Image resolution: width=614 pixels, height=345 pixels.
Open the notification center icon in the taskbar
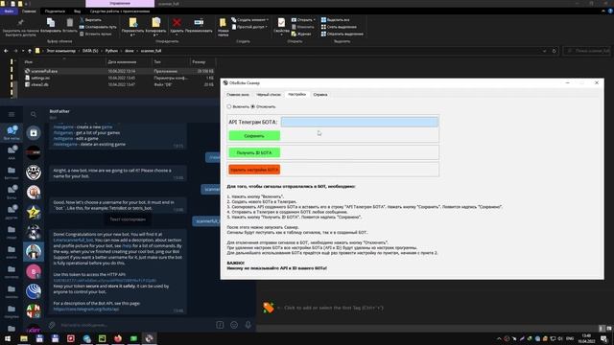tap(603, 338)
